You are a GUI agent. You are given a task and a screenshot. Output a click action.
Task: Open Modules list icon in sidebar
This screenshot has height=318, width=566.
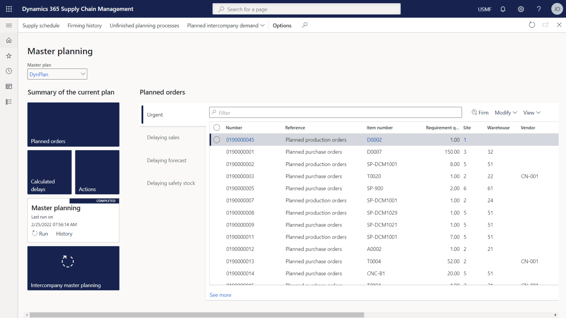(9, 102)
